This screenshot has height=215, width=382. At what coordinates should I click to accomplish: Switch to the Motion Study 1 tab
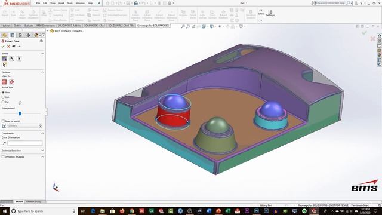35,202
